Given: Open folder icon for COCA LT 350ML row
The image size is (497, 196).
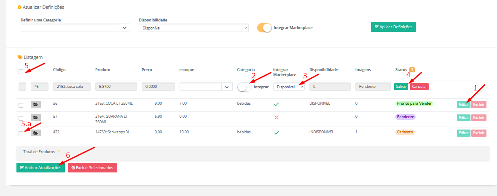Looking at the screenshot, I should [x=36, y=104].
